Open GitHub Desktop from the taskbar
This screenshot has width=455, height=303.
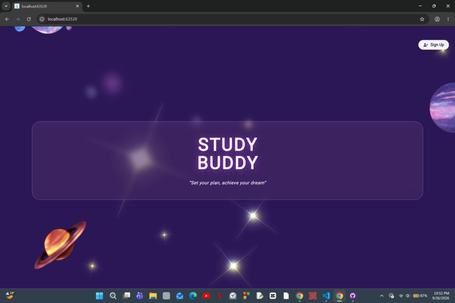[x=353, y=296]
